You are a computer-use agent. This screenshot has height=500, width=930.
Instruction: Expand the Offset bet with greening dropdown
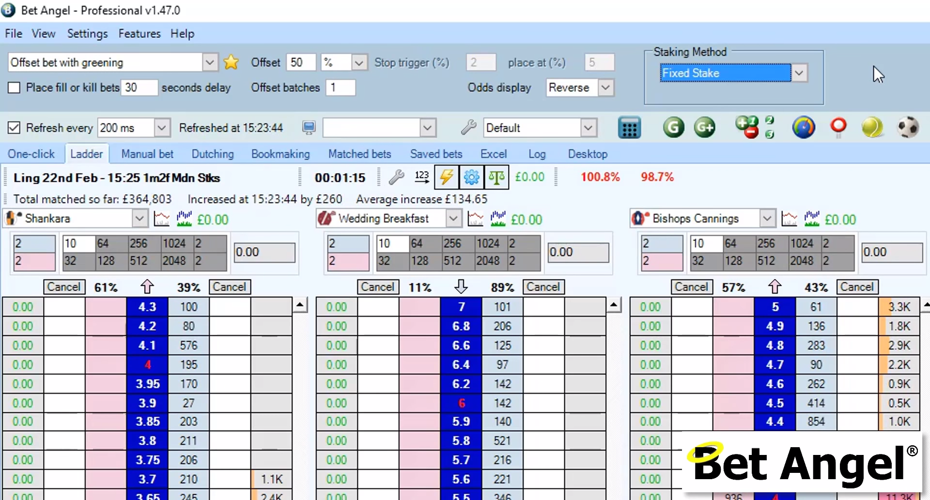(209, 62)
